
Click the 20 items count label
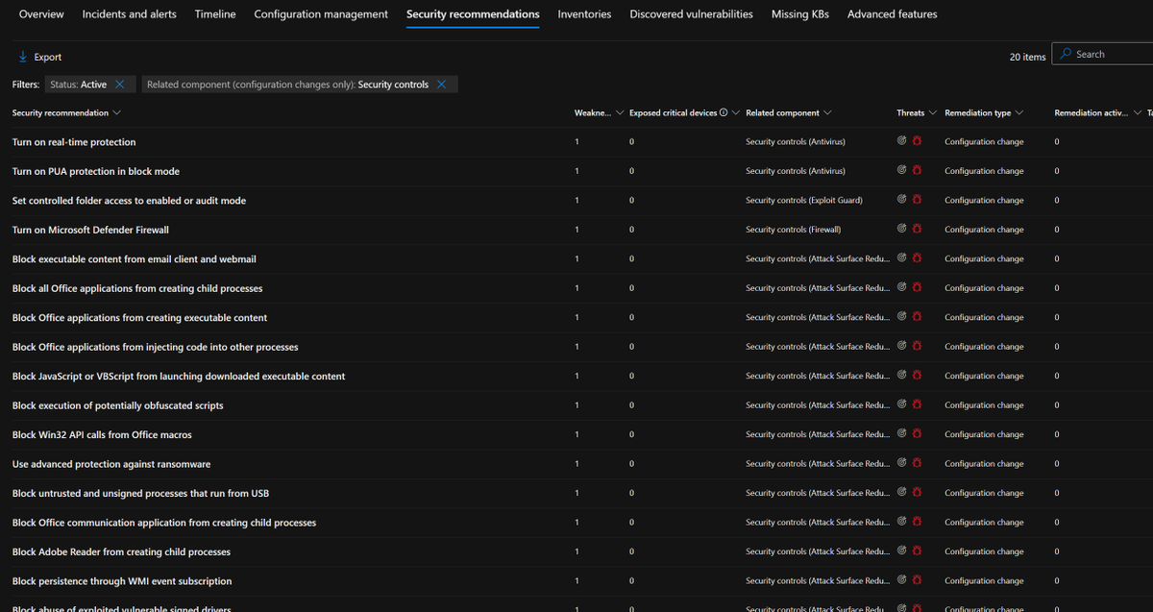coord(1027,57)
